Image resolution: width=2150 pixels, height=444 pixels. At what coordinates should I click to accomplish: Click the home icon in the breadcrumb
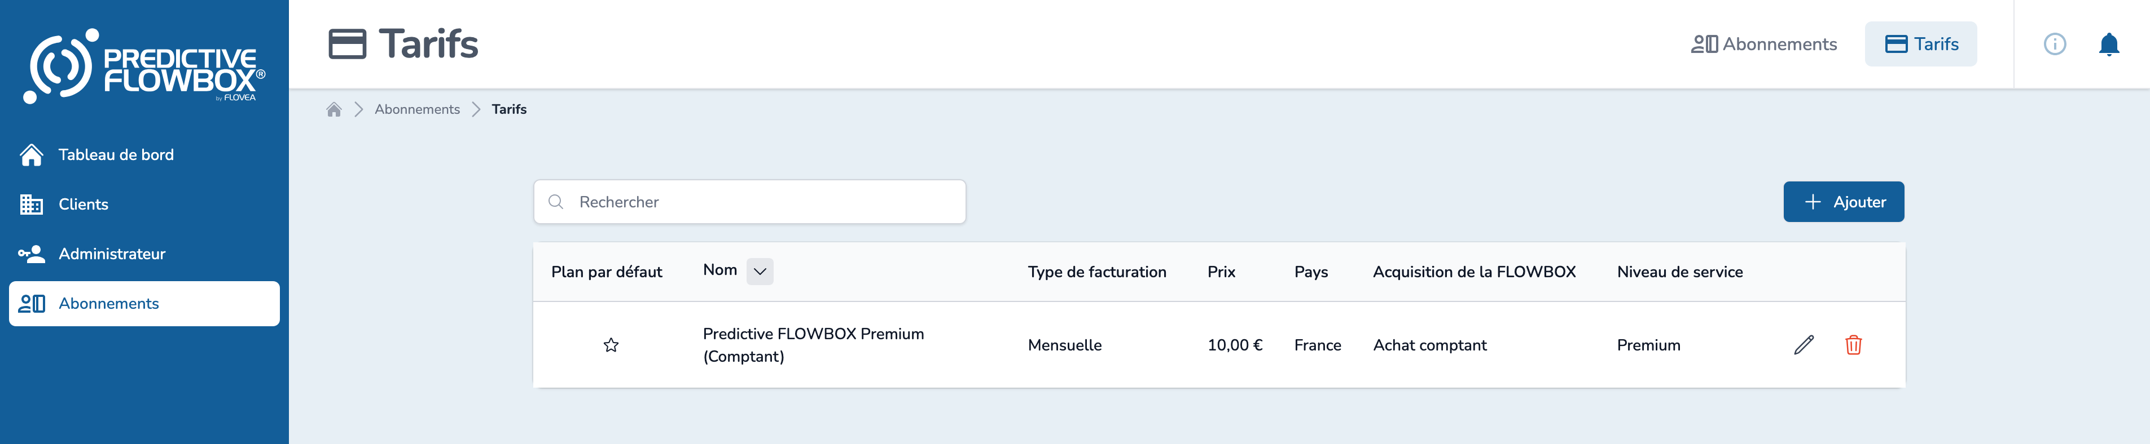335,108
